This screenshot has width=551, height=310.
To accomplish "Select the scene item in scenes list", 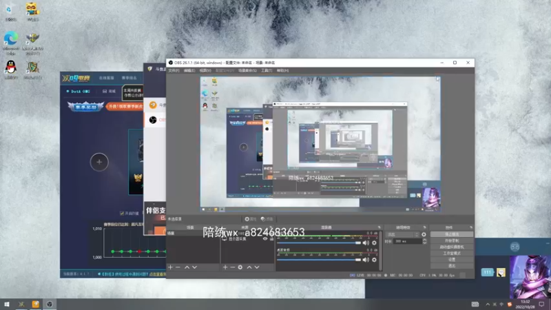I will pyautogui.click(x=193, y=234).
